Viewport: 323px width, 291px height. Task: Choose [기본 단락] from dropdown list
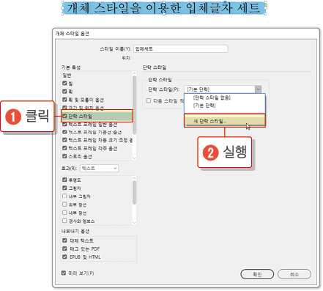(204, 106)
